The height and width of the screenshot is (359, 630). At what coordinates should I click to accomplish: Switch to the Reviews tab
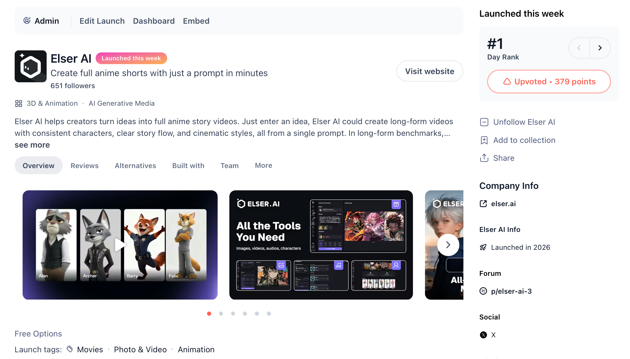84,165
